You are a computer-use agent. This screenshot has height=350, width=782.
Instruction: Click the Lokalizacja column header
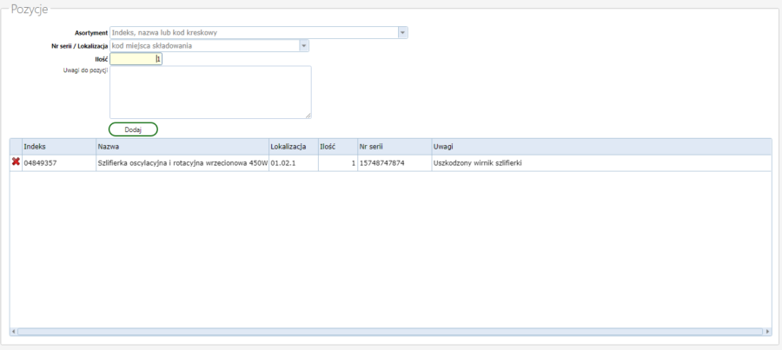click(294, 147)
